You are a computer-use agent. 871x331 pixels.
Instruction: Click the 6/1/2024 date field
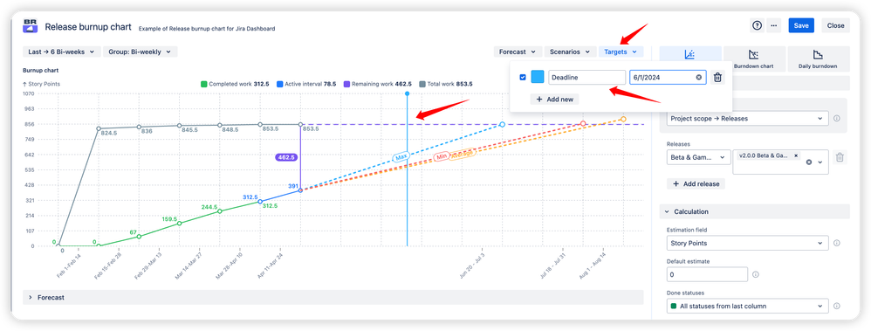pyautogui.click(x=668, y=78)
